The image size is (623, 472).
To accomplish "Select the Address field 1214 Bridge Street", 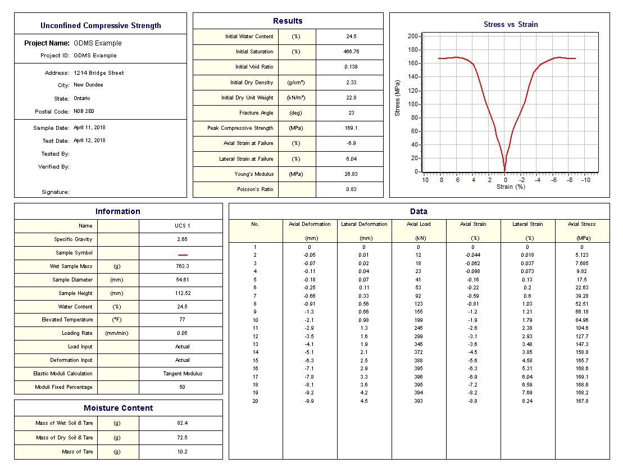I will [x=98, y=73].
